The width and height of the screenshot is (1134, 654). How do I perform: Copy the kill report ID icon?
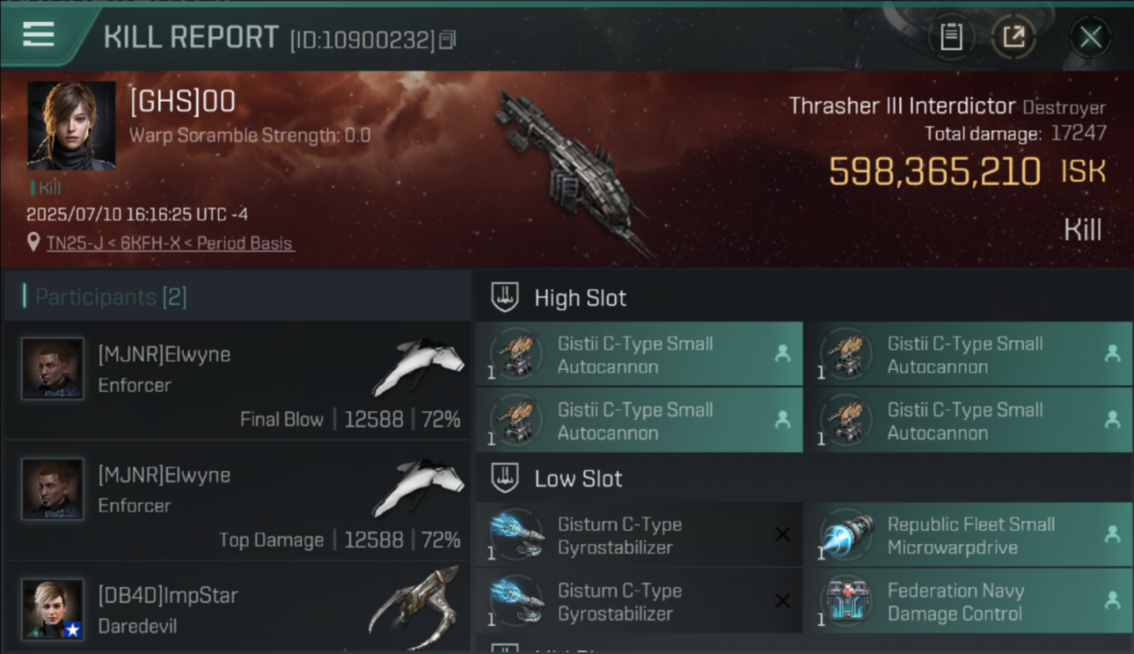447,40
